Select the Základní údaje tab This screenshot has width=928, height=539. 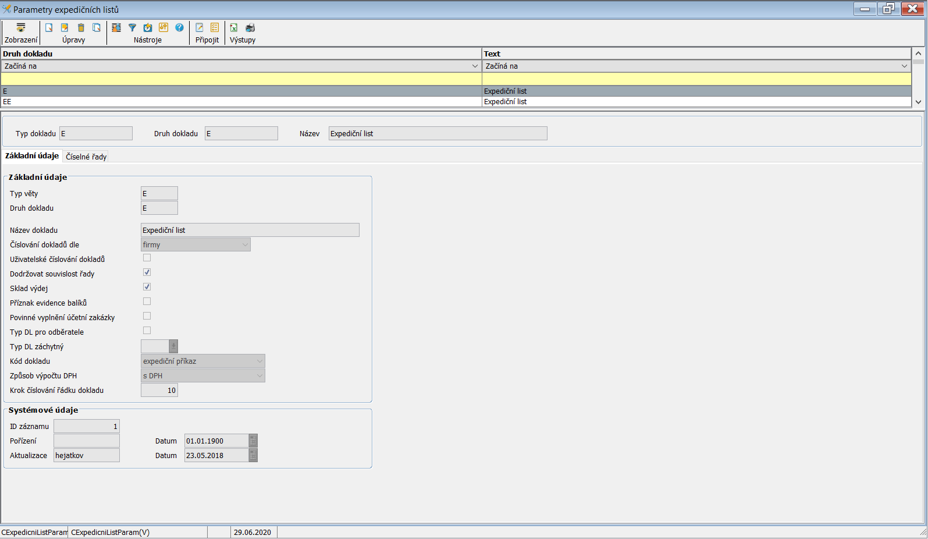tap(32, 156)
